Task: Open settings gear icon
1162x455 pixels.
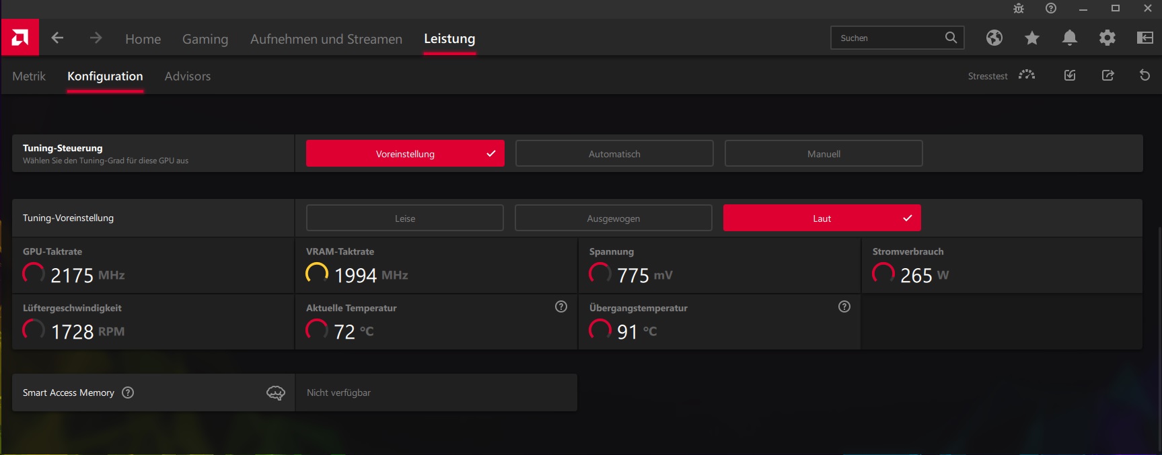Action: point(1107,38)
